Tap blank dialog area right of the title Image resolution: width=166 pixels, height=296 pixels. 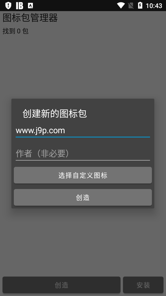point(121,114)
